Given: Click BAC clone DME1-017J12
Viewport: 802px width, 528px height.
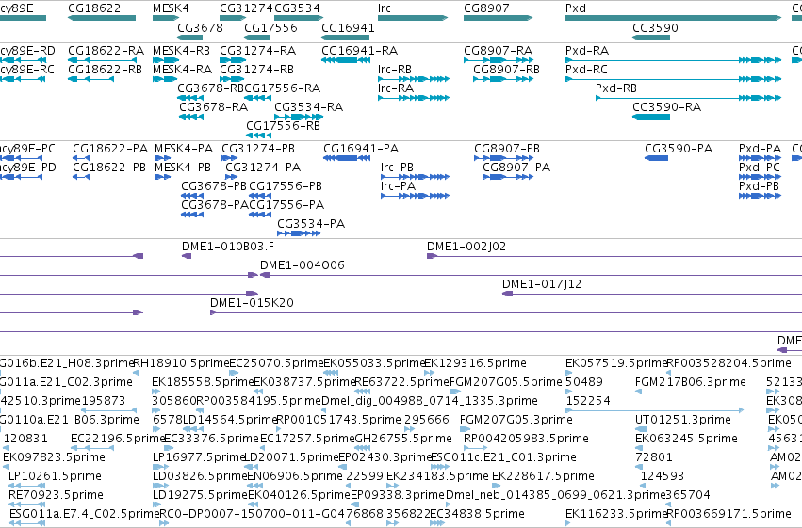Looking at the screenshot, I should click(x=542, y=284).
